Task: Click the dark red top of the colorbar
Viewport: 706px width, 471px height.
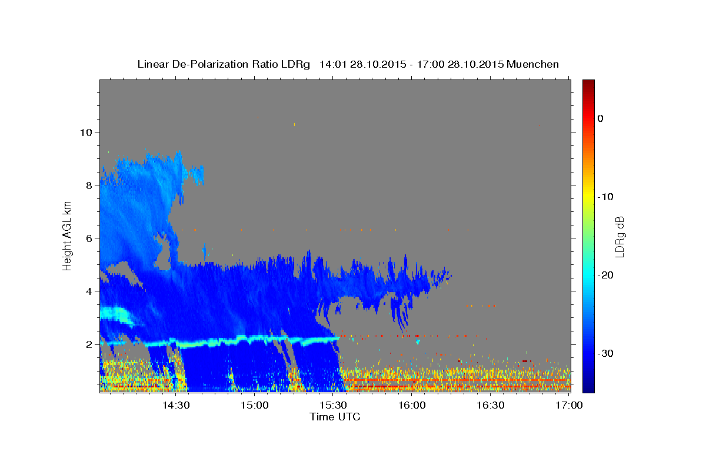Action: 588,85
